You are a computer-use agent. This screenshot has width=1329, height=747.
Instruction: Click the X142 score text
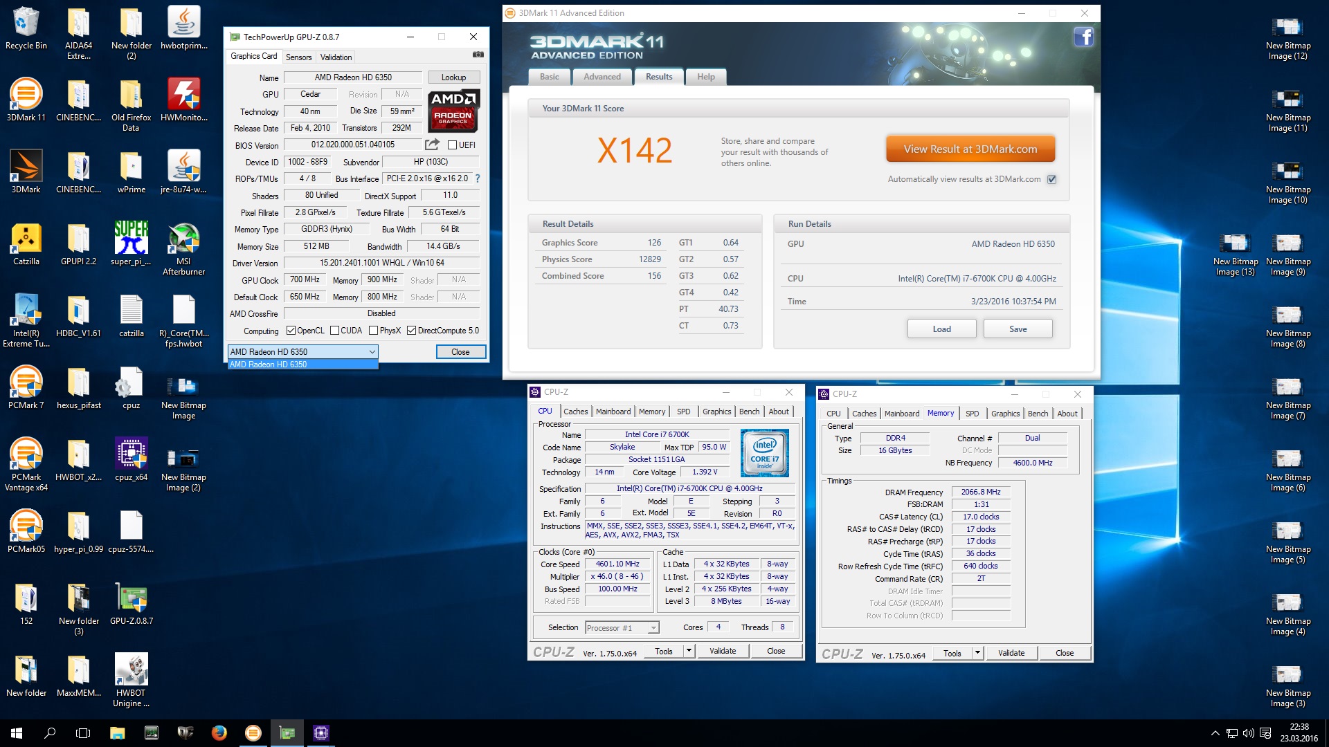pos(635,150)
